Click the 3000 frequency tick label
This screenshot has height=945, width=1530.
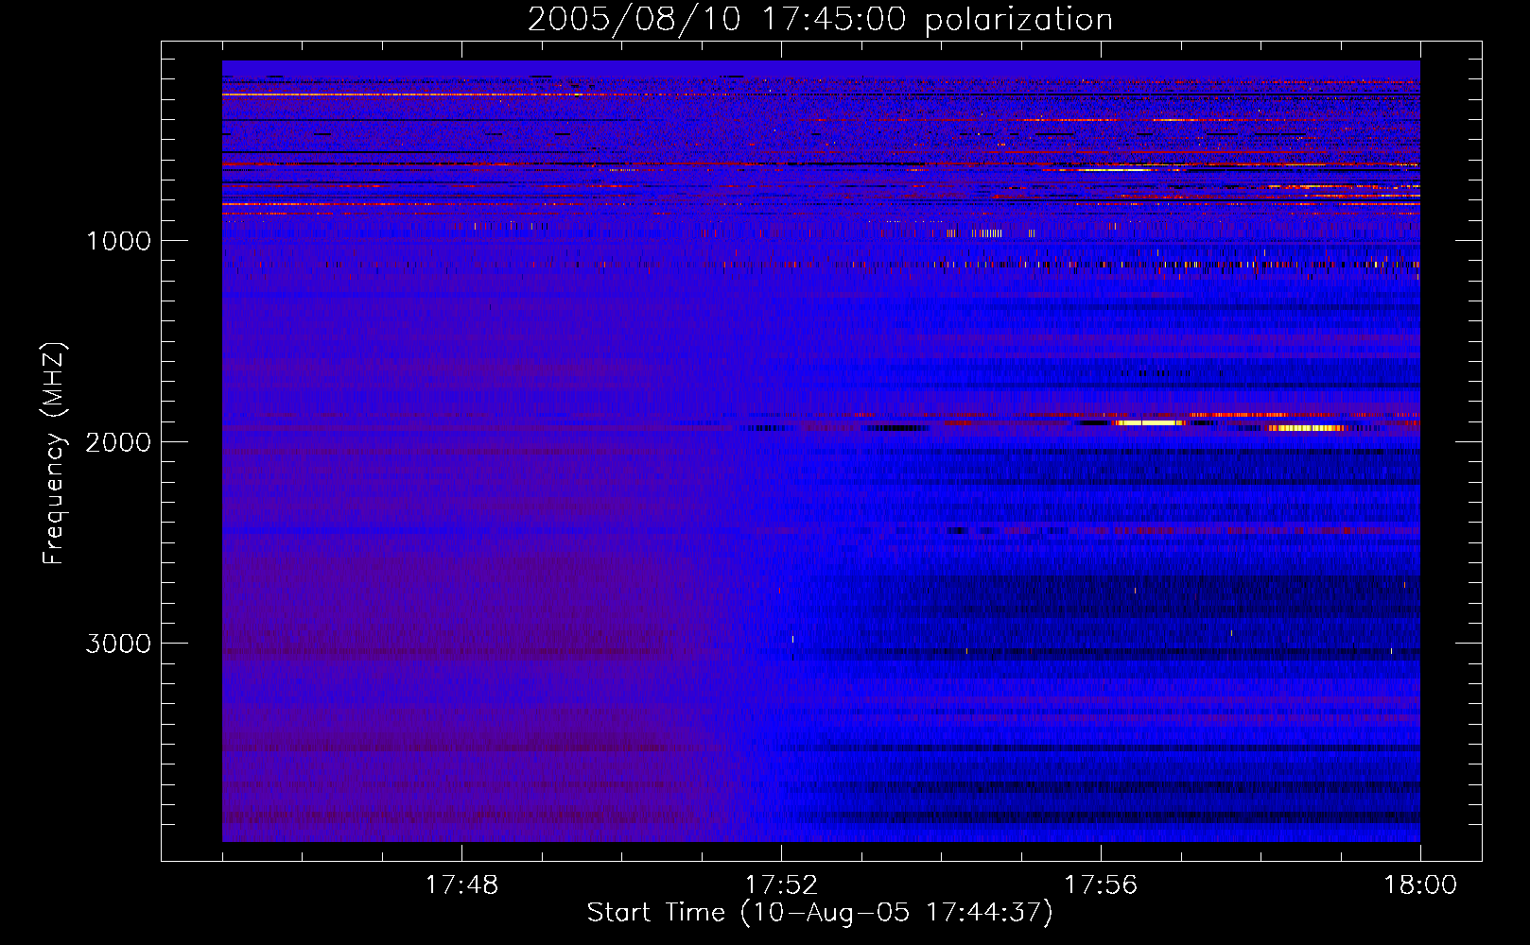point(118,644)
